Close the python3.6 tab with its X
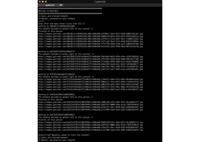Viewport: 200px width, 142px height. tap(40, 5)
